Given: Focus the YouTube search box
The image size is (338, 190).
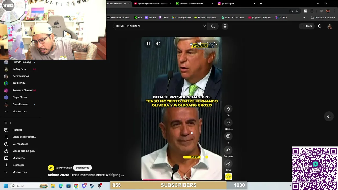Looking at the screenshot, I should click(158, 26).
